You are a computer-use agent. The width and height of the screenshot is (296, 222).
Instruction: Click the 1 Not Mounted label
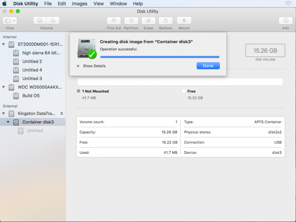pos(95,91)
